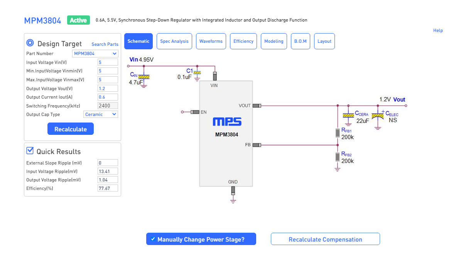Click the CIN input capacitor symbol
Screen dimensions: 463x267
point(144,77)
